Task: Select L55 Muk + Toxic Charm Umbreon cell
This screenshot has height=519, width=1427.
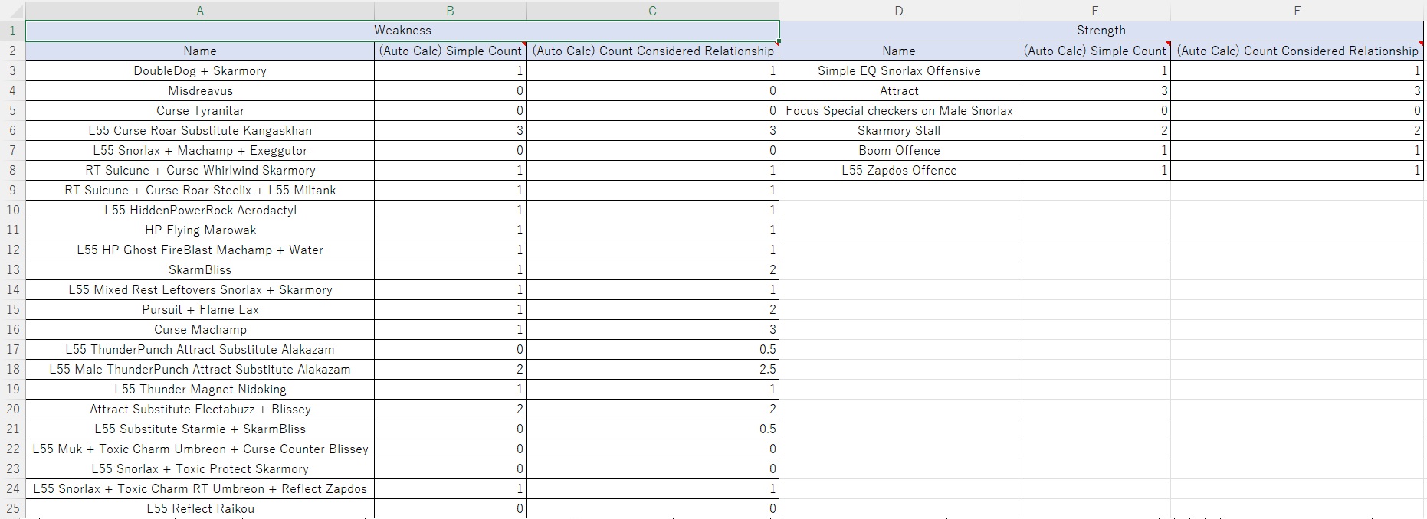Action: click(200, 449)
